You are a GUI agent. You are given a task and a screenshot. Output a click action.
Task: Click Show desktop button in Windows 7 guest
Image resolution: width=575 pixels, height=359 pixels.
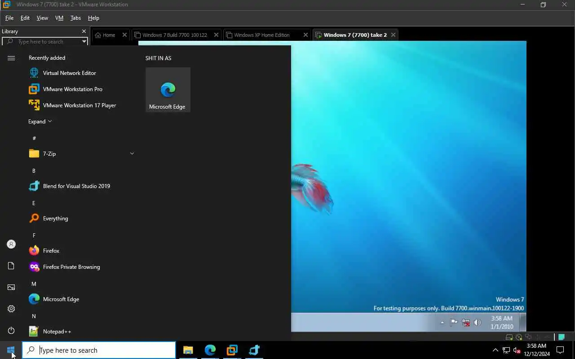(523, 322)
